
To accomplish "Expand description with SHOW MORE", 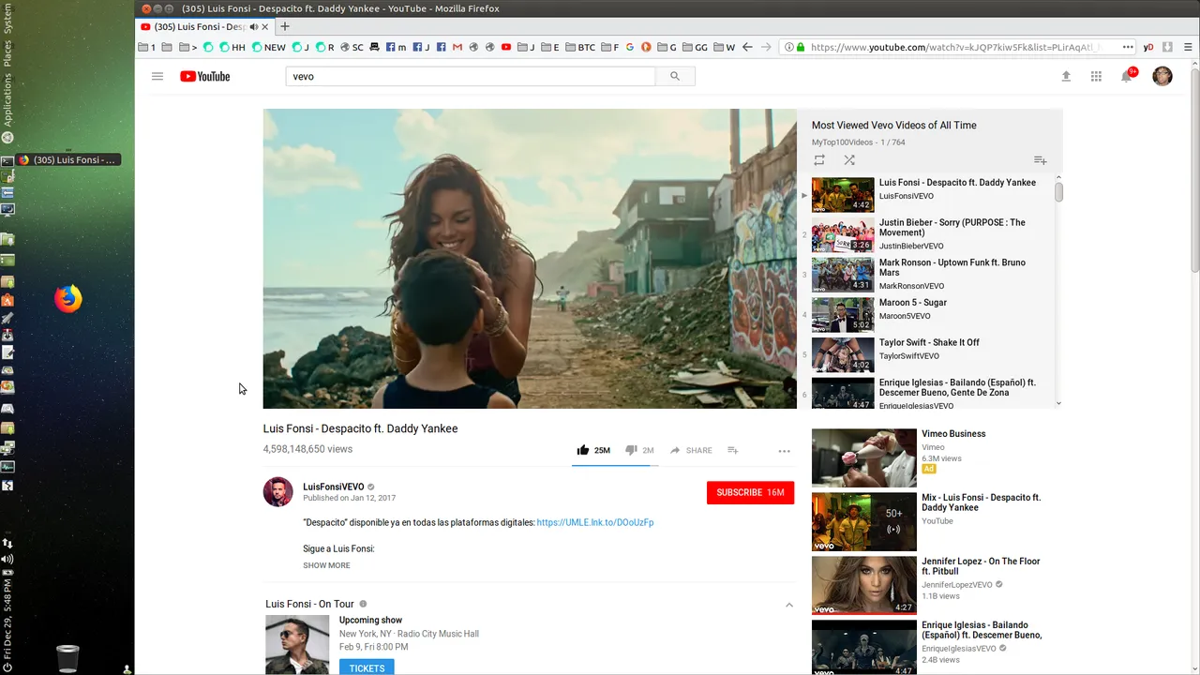I will 326,565.
